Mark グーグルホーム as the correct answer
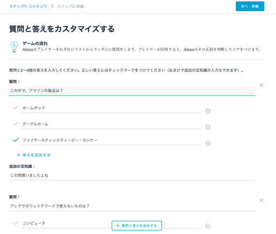The width and height of the screenshot is (276, 234). point(16,124)
